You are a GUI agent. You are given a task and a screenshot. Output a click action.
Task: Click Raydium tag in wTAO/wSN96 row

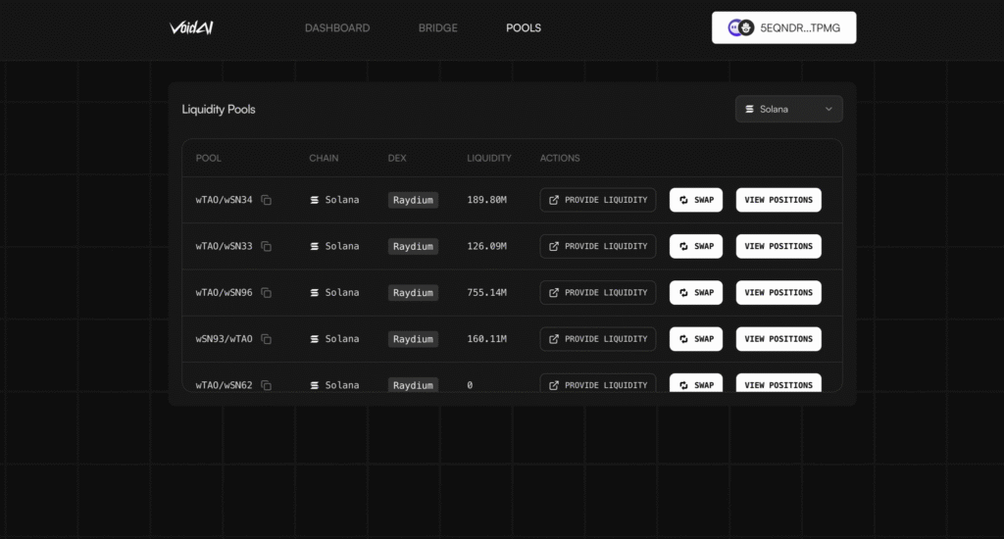413,293
